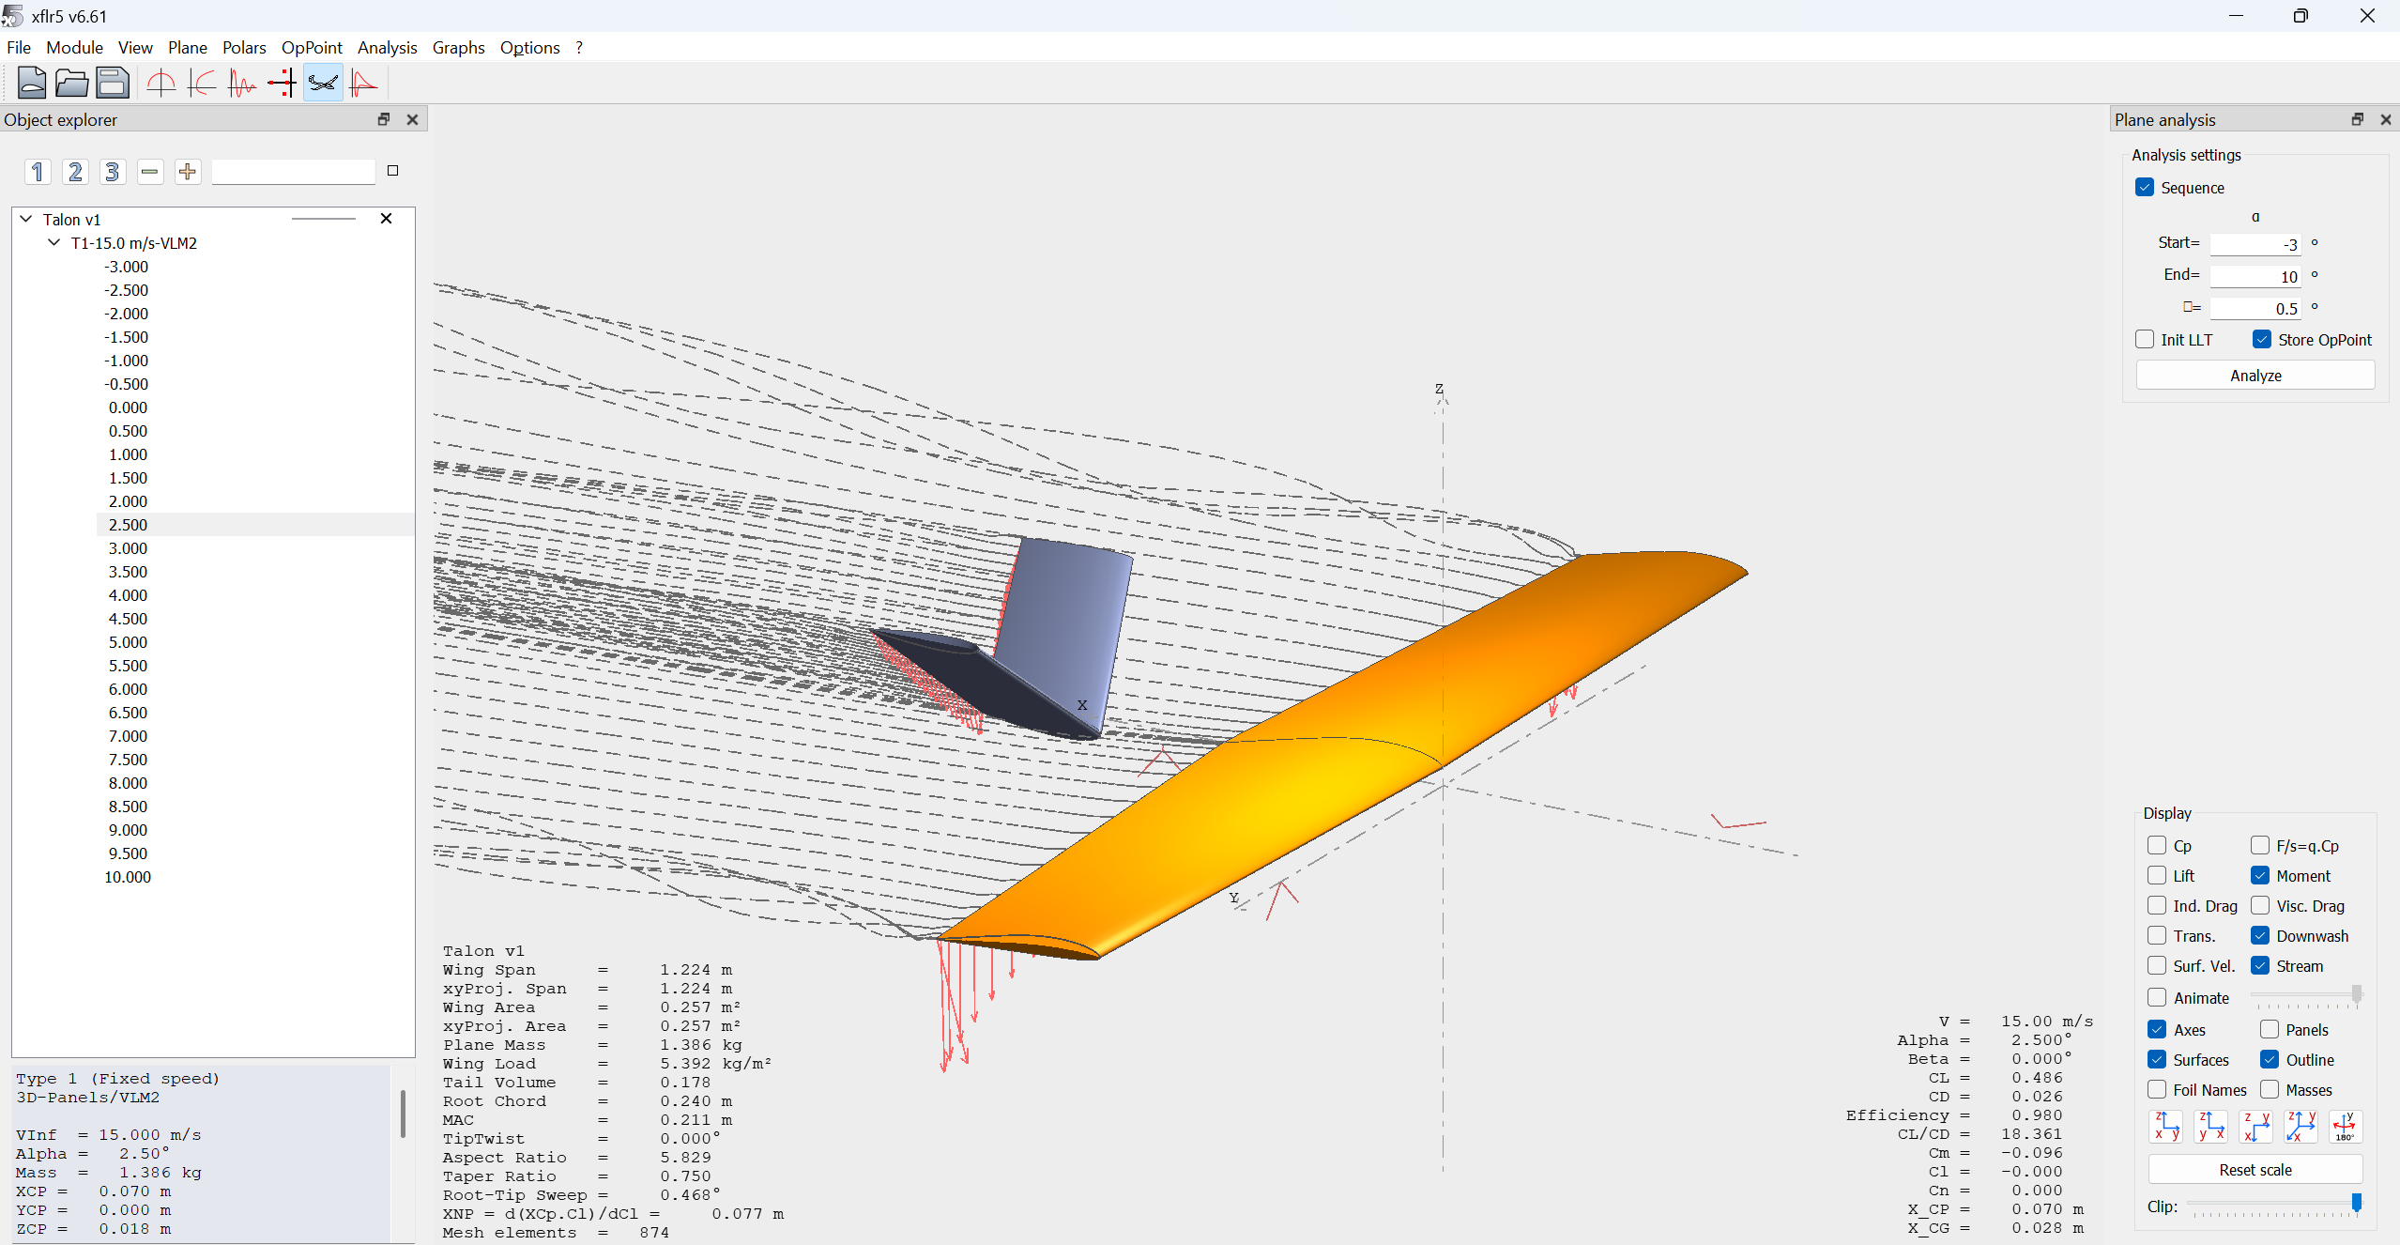2400x1245 pixels.
Task: Enable the Init LLT checkbox
Action: coord(2145,340)
